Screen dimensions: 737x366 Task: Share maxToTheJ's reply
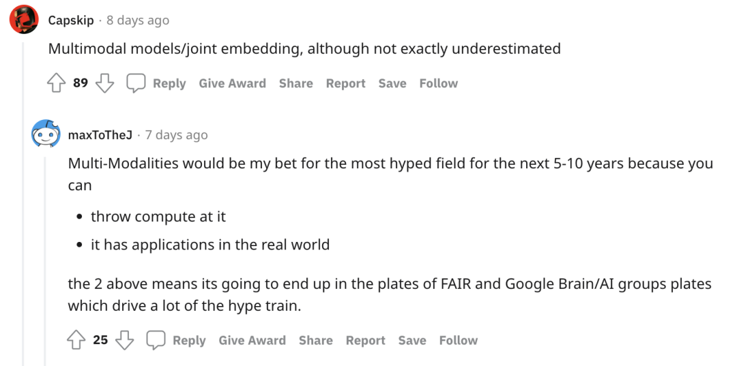click(x=315, y=340)
